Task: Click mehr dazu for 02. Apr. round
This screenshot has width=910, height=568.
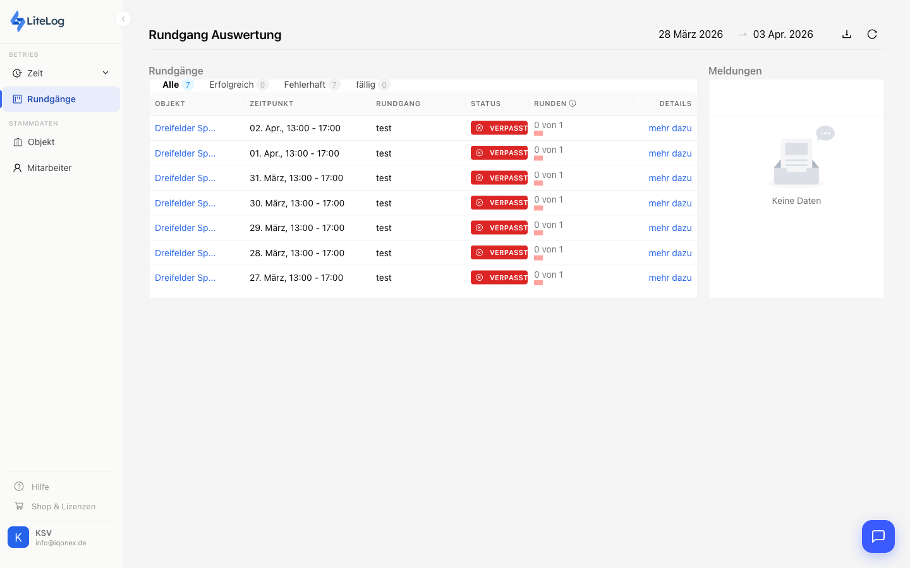Action: [670, 128]
